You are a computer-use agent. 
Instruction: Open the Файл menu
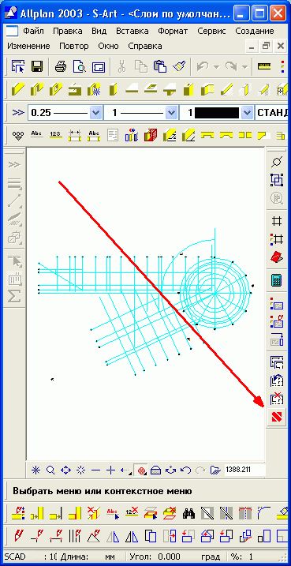pyautogui.click(x=34, y=31)
